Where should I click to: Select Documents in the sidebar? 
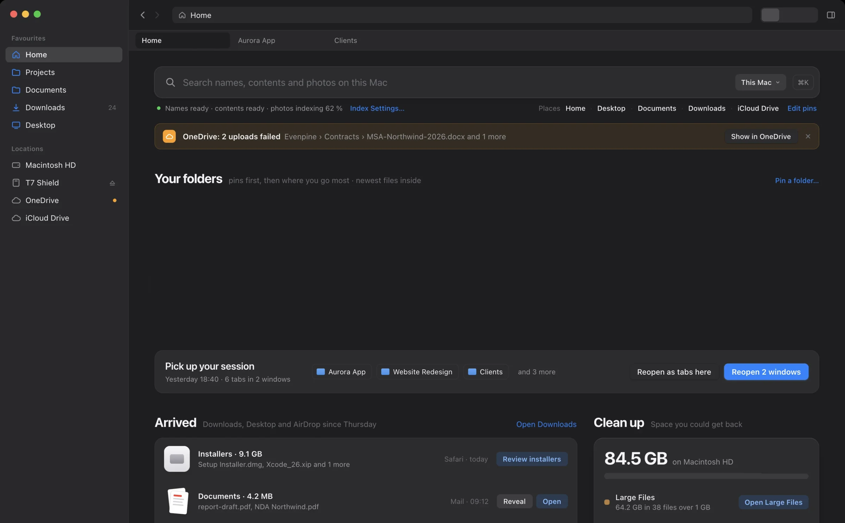pos(64,90)
